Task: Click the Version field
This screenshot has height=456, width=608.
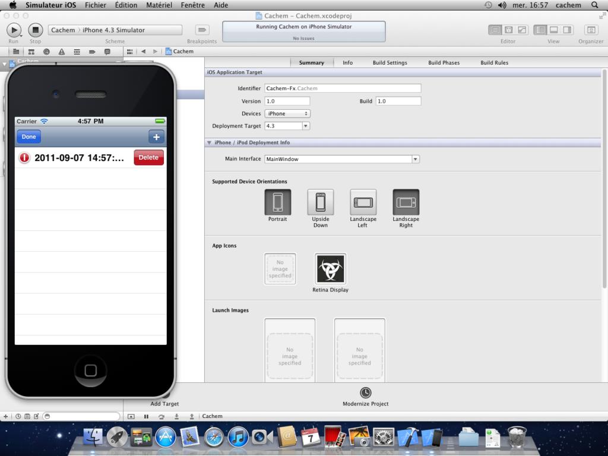Action: click(287, 101)
